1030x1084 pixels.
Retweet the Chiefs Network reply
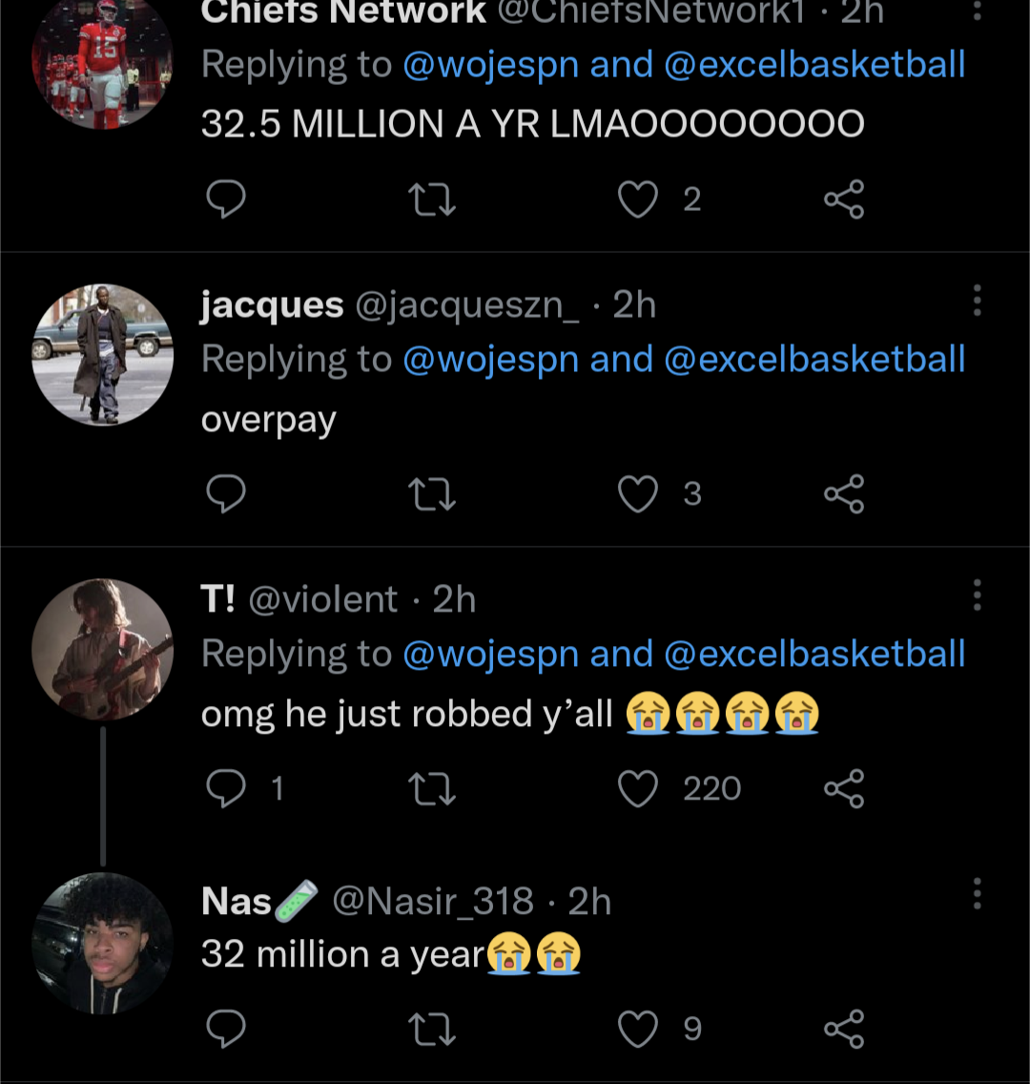click(x=431, y=198)
